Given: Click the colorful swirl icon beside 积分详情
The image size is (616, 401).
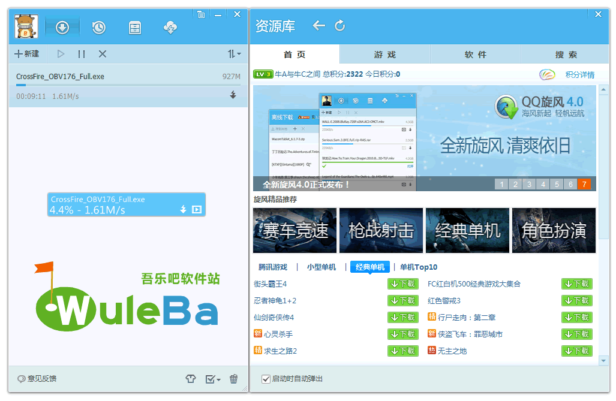Looking at the screenshot, I should 547,74.
